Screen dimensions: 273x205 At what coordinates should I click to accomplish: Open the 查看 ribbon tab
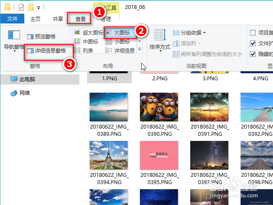(80, 19)
